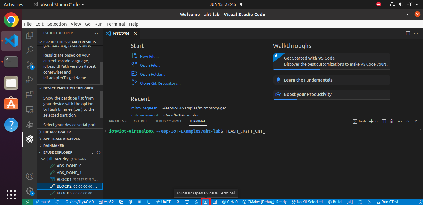423x205 pixels.
Task: Open recent project mitm_request
Action: coord(144,108)
